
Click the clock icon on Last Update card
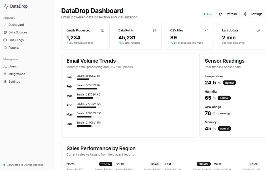click(x=258, y=30)
